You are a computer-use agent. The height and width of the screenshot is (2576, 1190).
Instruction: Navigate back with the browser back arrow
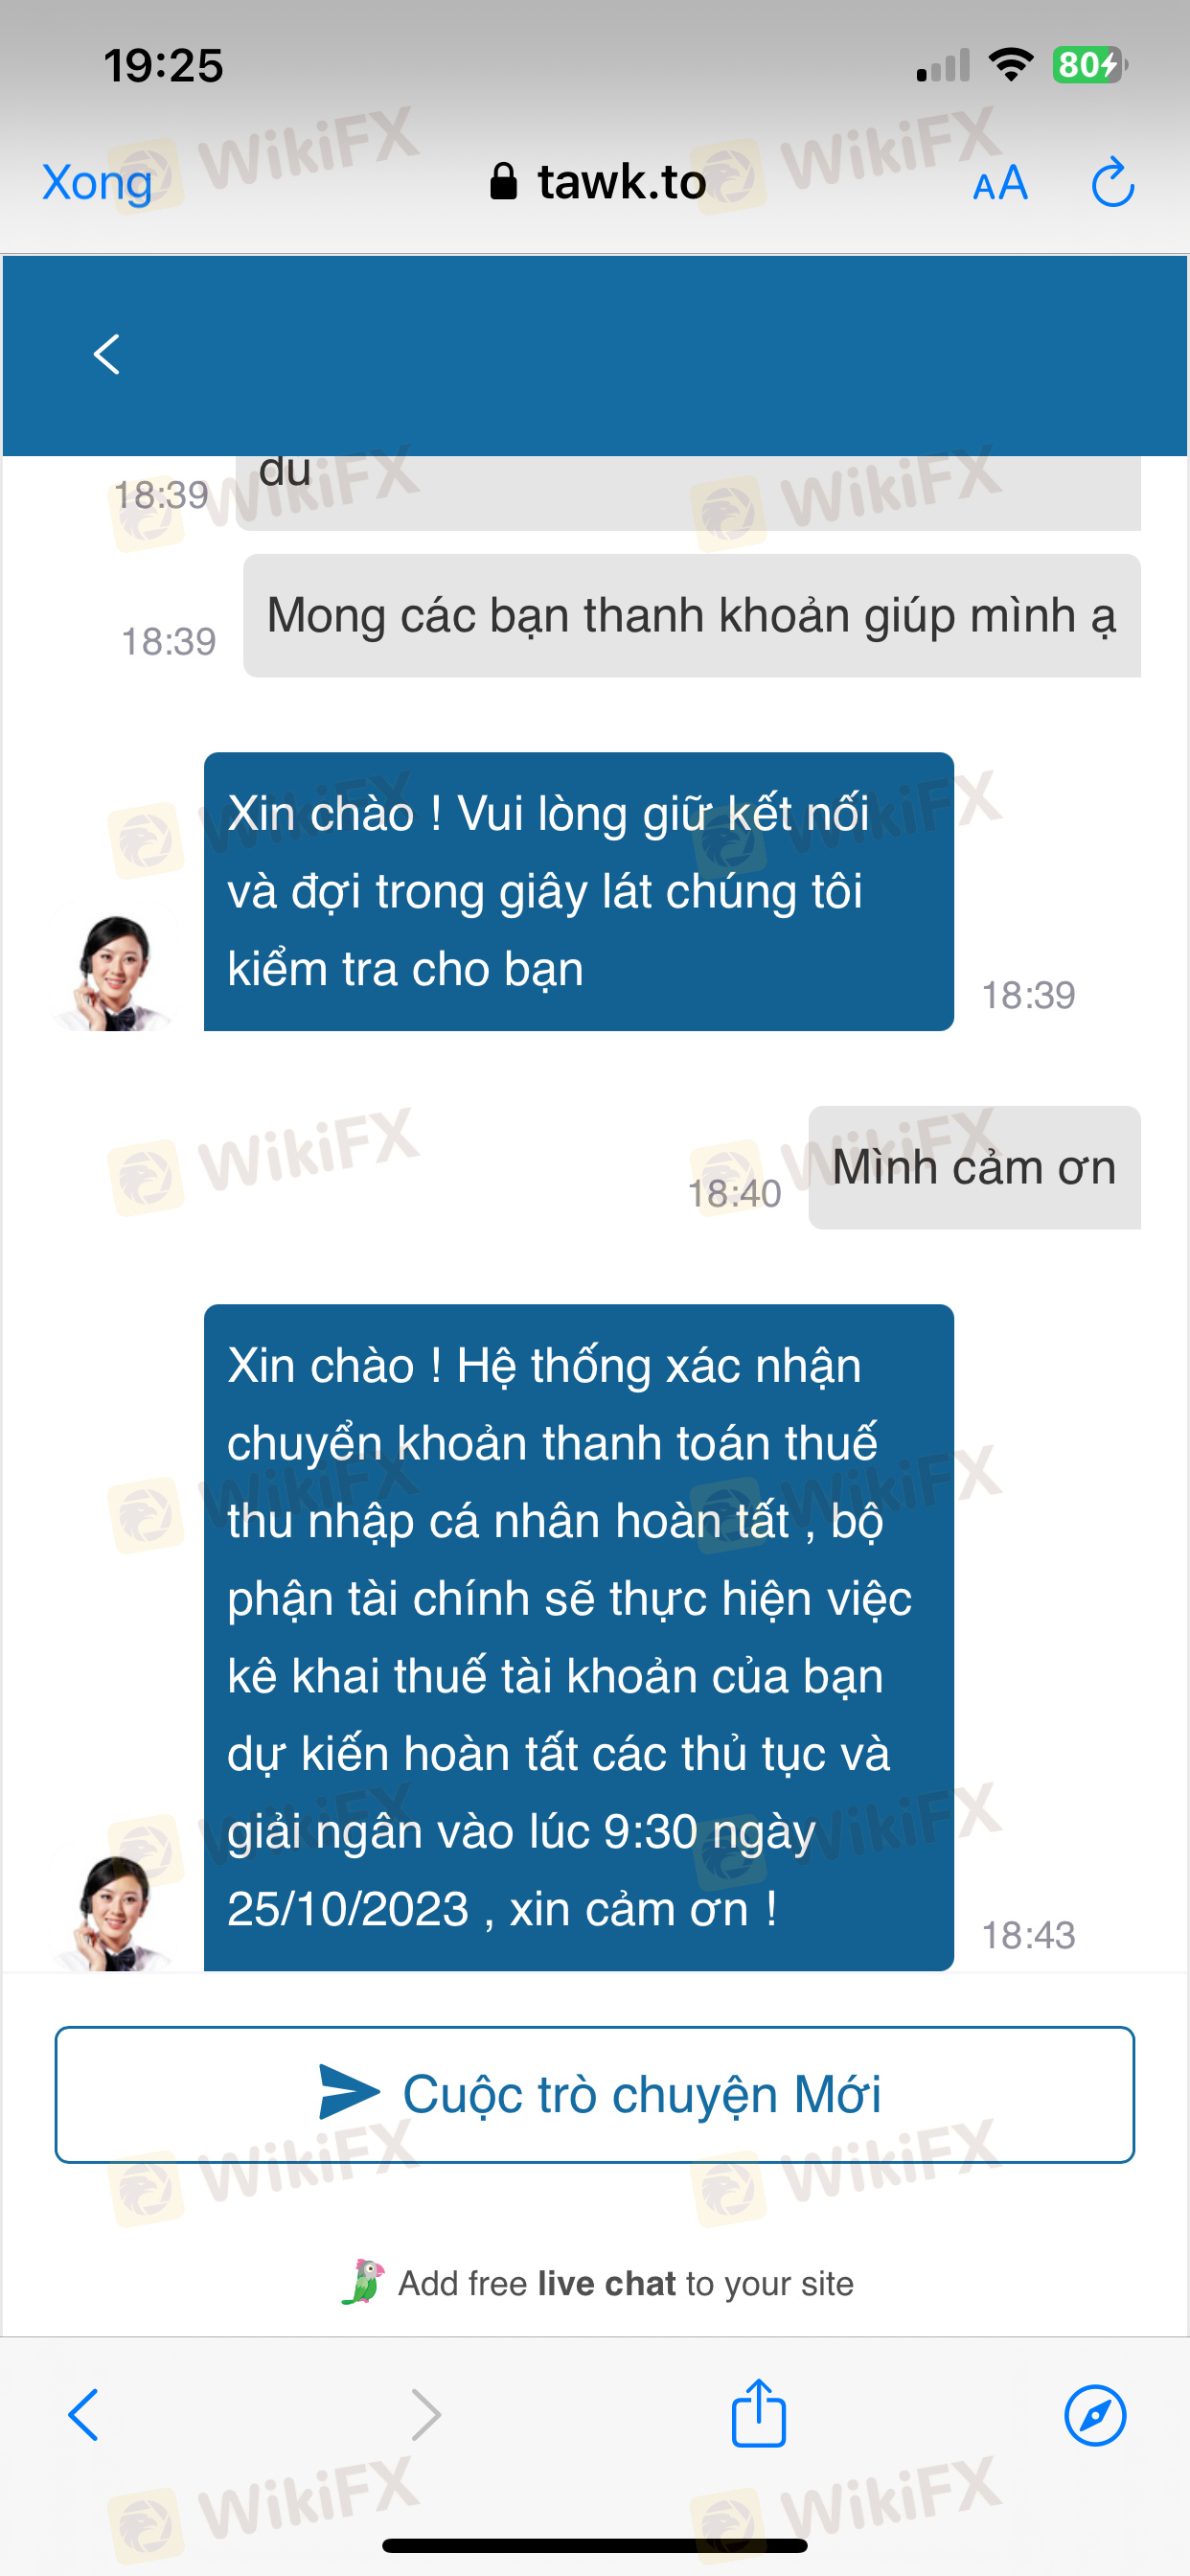pos(84,2415)
